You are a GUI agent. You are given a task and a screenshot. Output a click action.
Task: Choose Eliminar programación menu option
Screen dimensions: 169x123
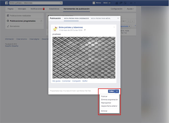(x=110, y=100)
